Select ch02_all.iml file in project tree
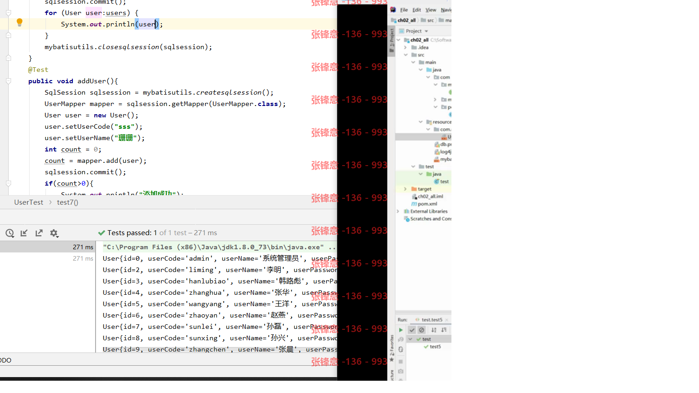 pos(431,196)
